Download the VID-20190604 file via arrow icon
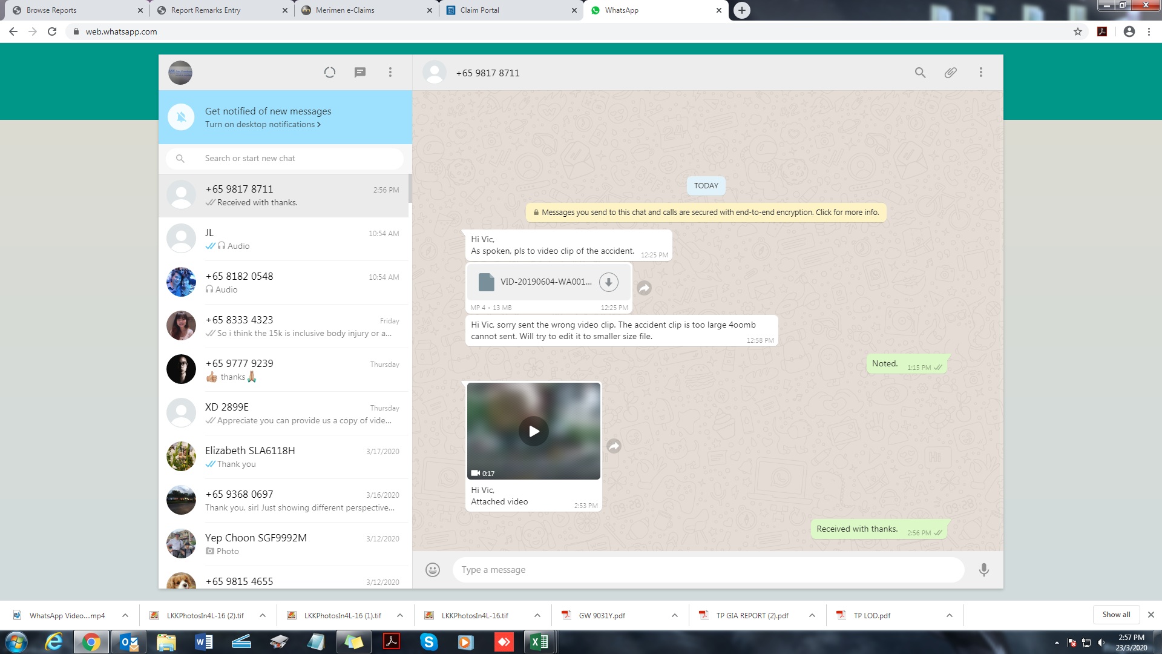This screenshot has width=1162, height=654. pyautogui.click(x=608, y=282)
